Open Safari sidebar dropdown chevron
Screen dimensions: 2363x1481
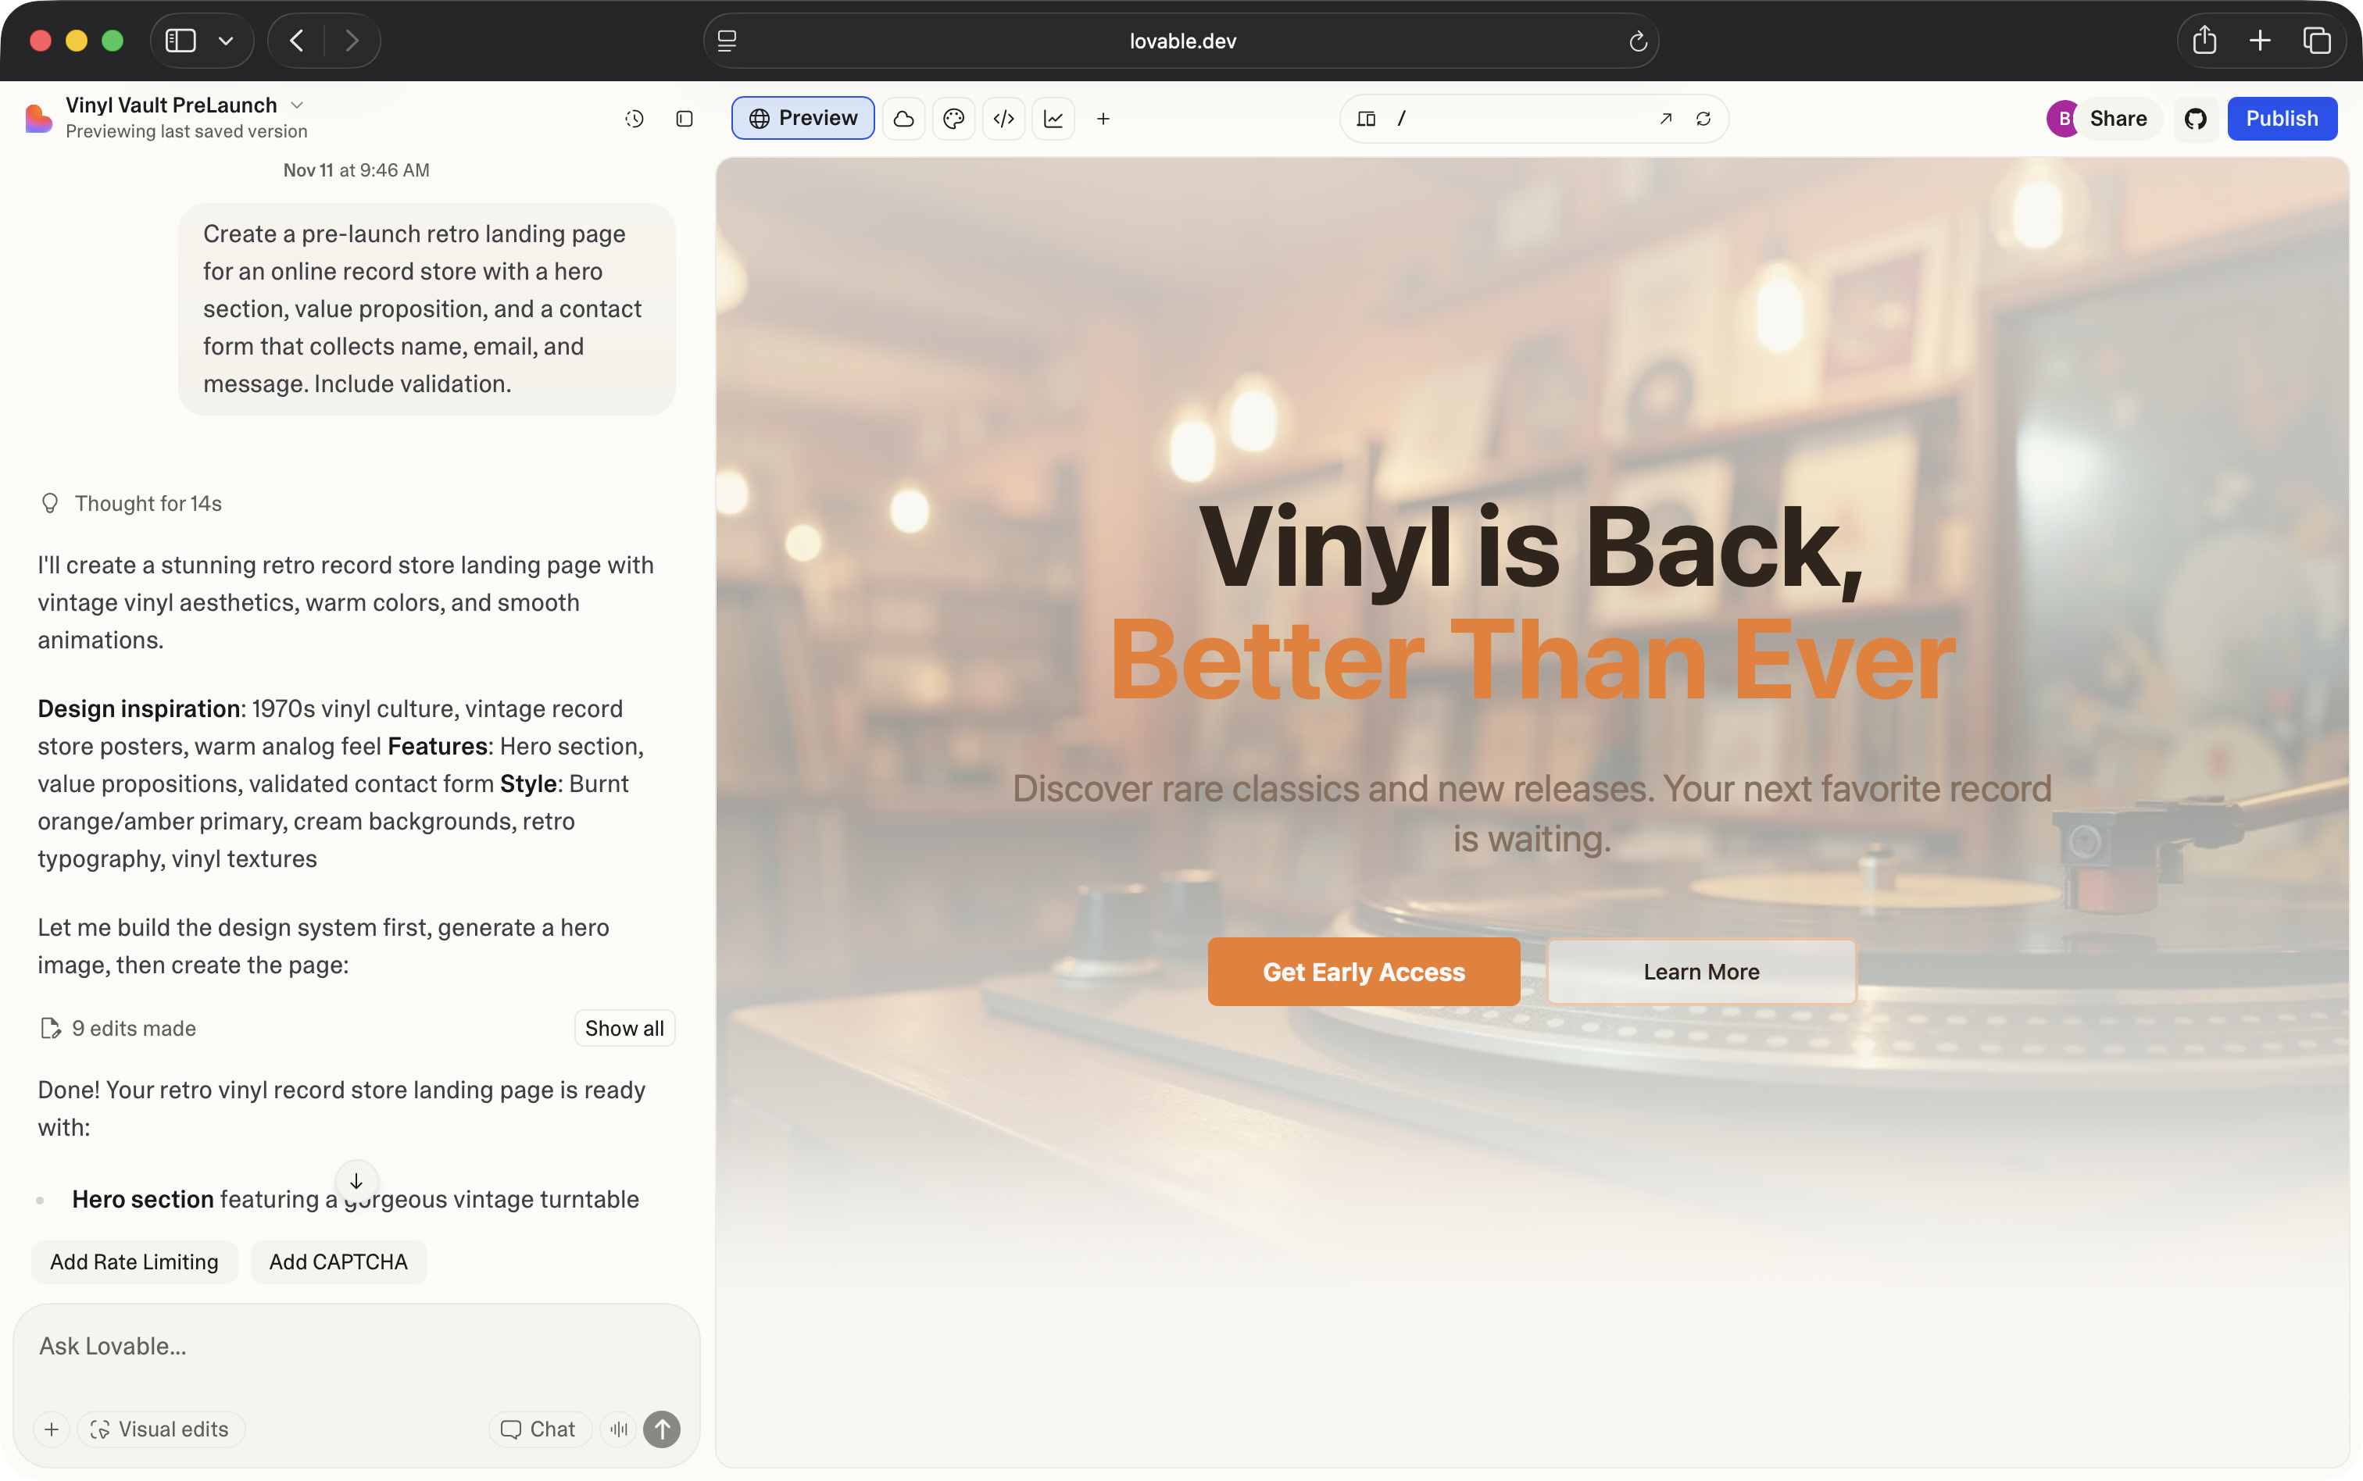coord(227,41)
